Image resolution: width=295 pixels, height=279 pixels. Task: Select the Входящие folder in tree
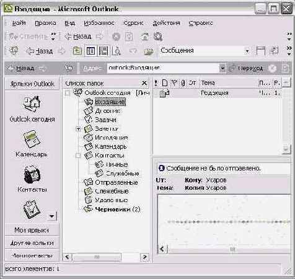click(110, 102)
